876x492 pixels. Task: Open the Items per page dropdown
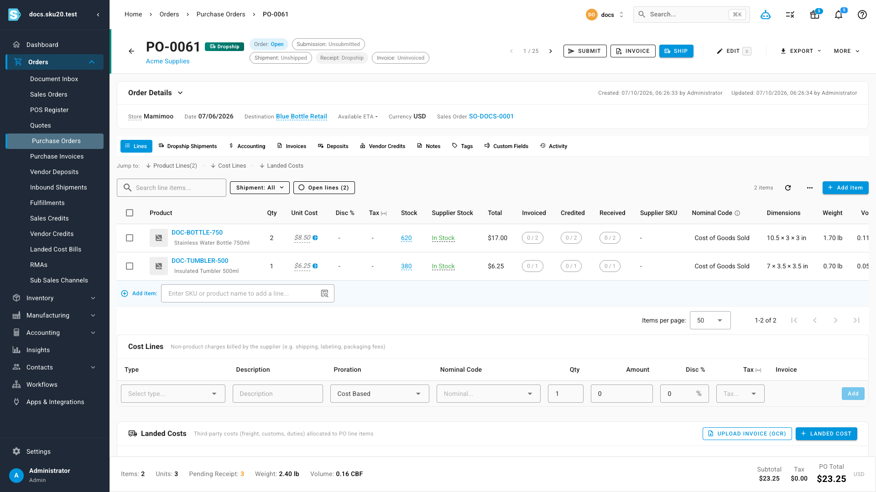click(x=710, y=320)
